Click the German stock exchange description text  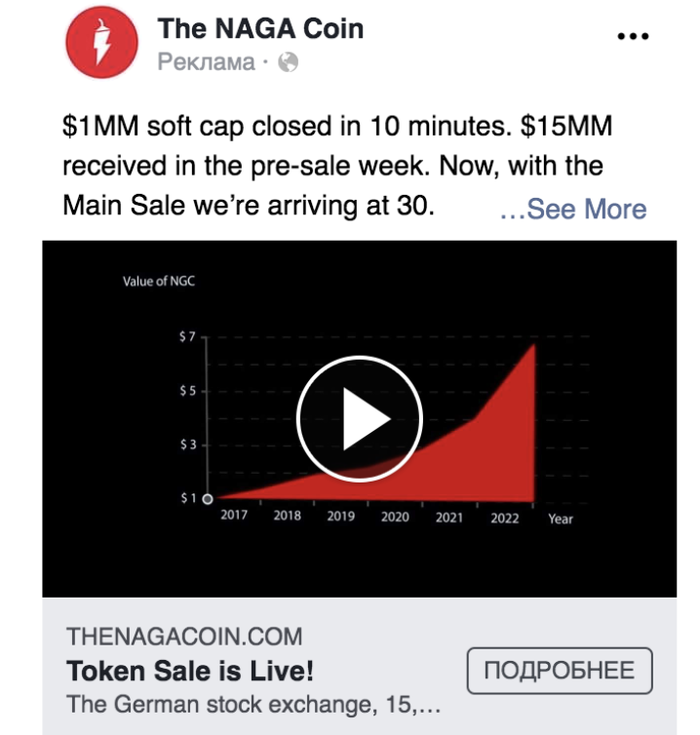point(253,704)
